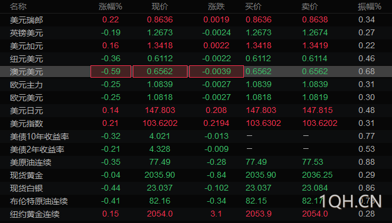Screen dimensions: 392x223
Task: Click 布伦特原油连续 bid price 82.15
Action: (256, 201)
